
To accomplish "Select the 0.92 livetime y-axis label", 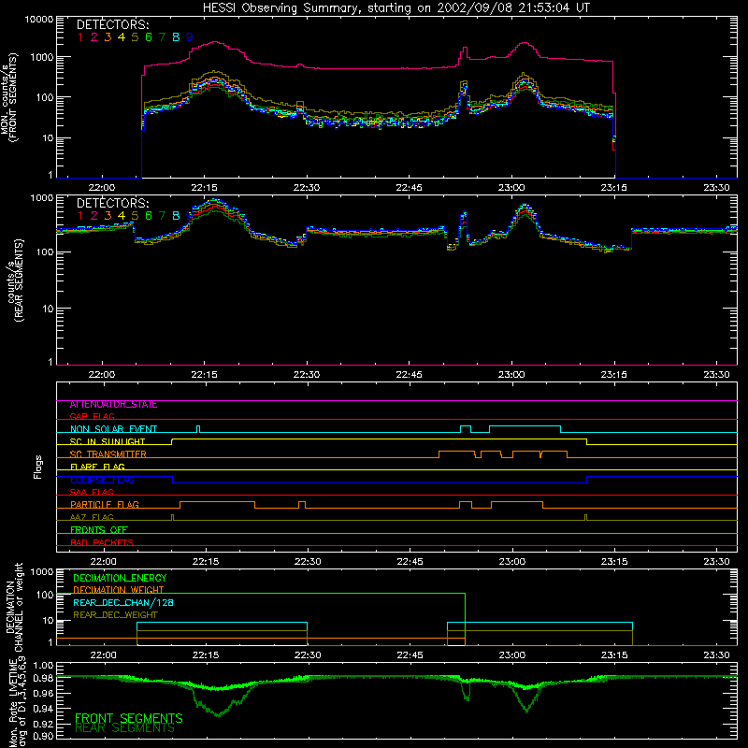I will 43,724.
